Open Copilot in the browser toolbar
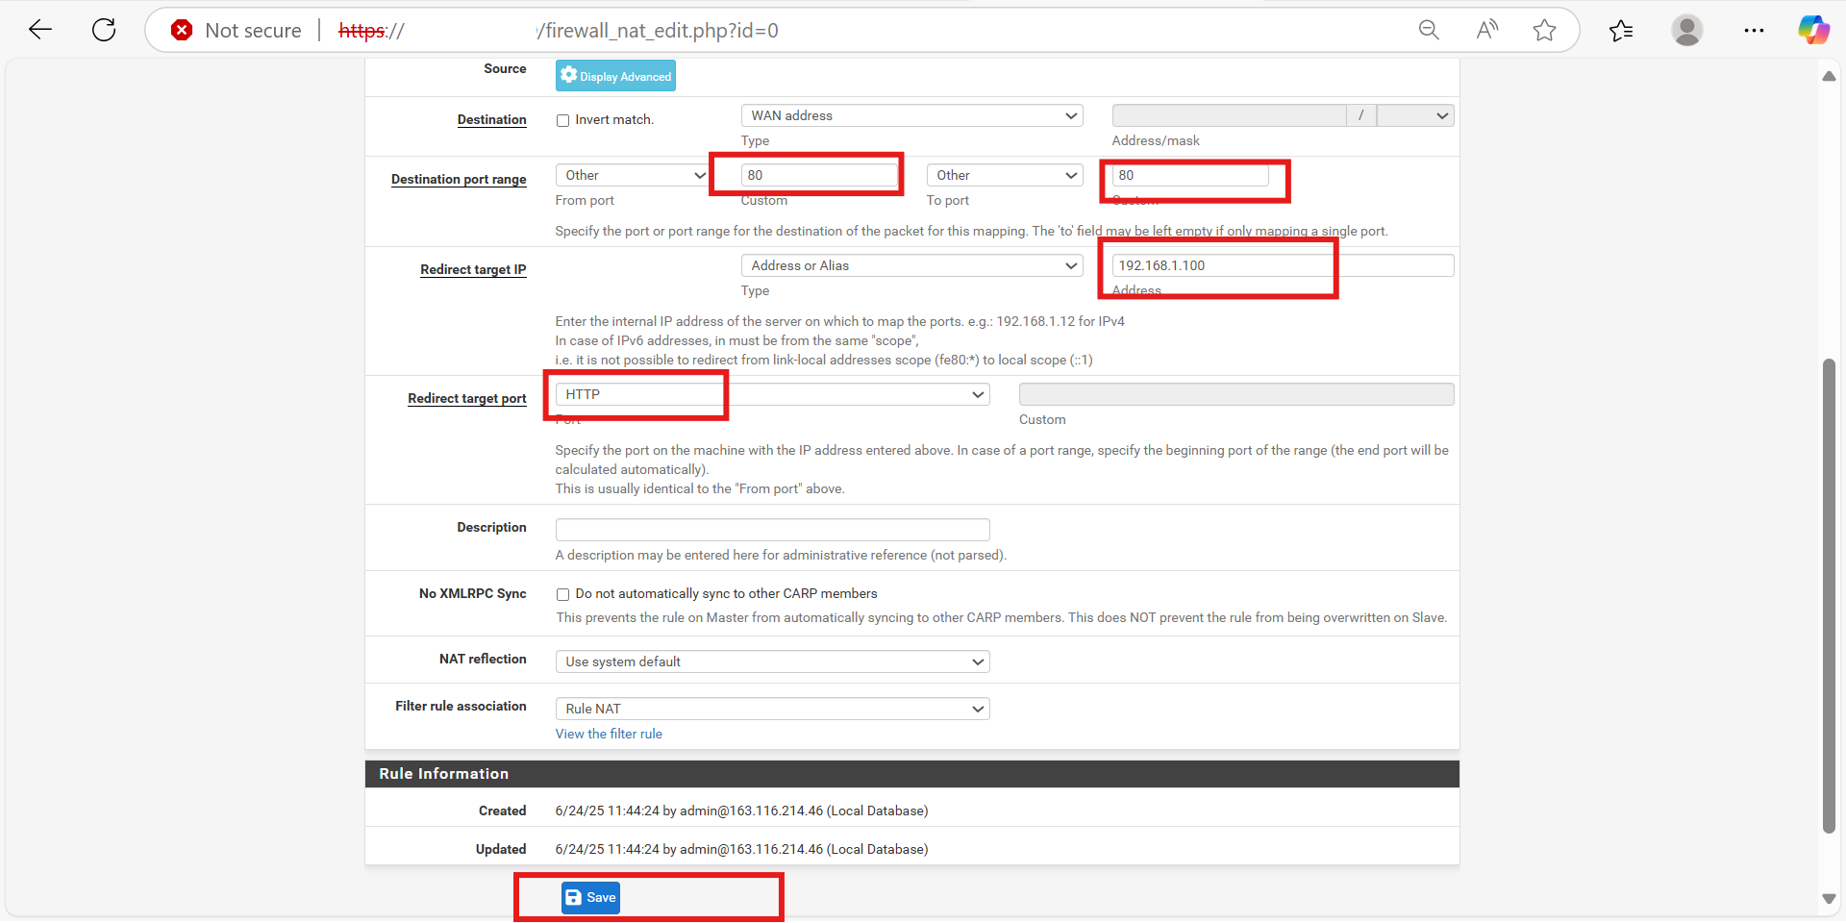Screen dimensions: 1846x923 click(x=1813, y=29)
